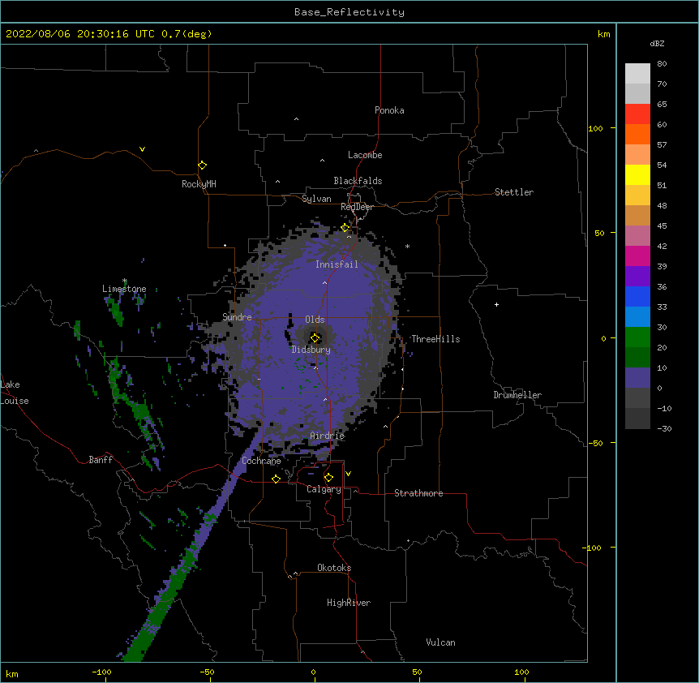Click the yellow v marker east of Calgary
The width and height of the screenshot is (699, 683).
tap(348, 474)
